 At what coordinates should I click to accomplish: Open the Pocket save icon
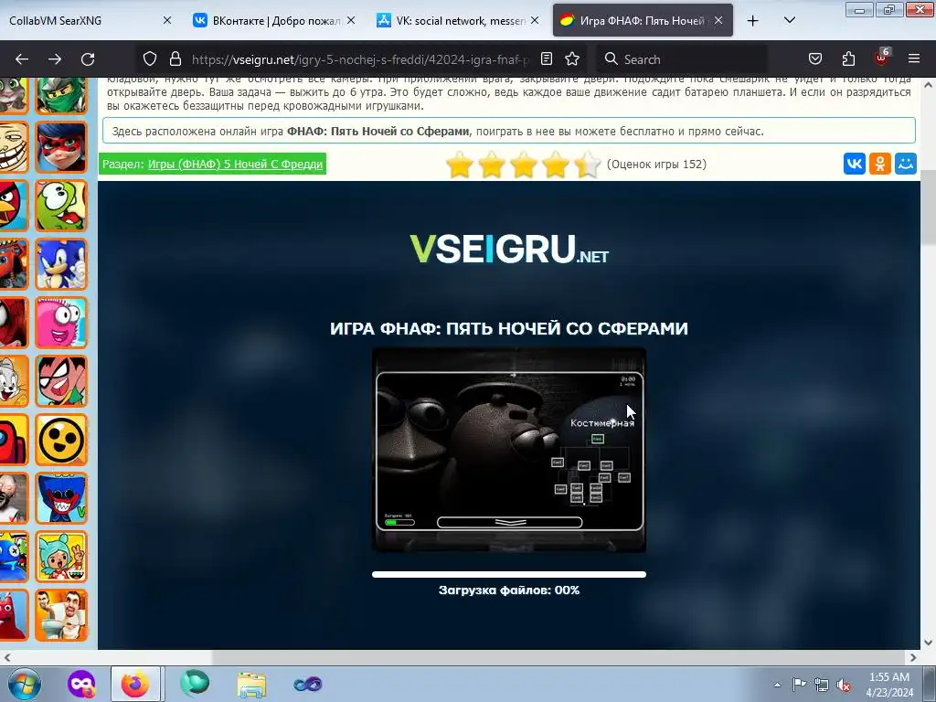click(x=814, y=58)
